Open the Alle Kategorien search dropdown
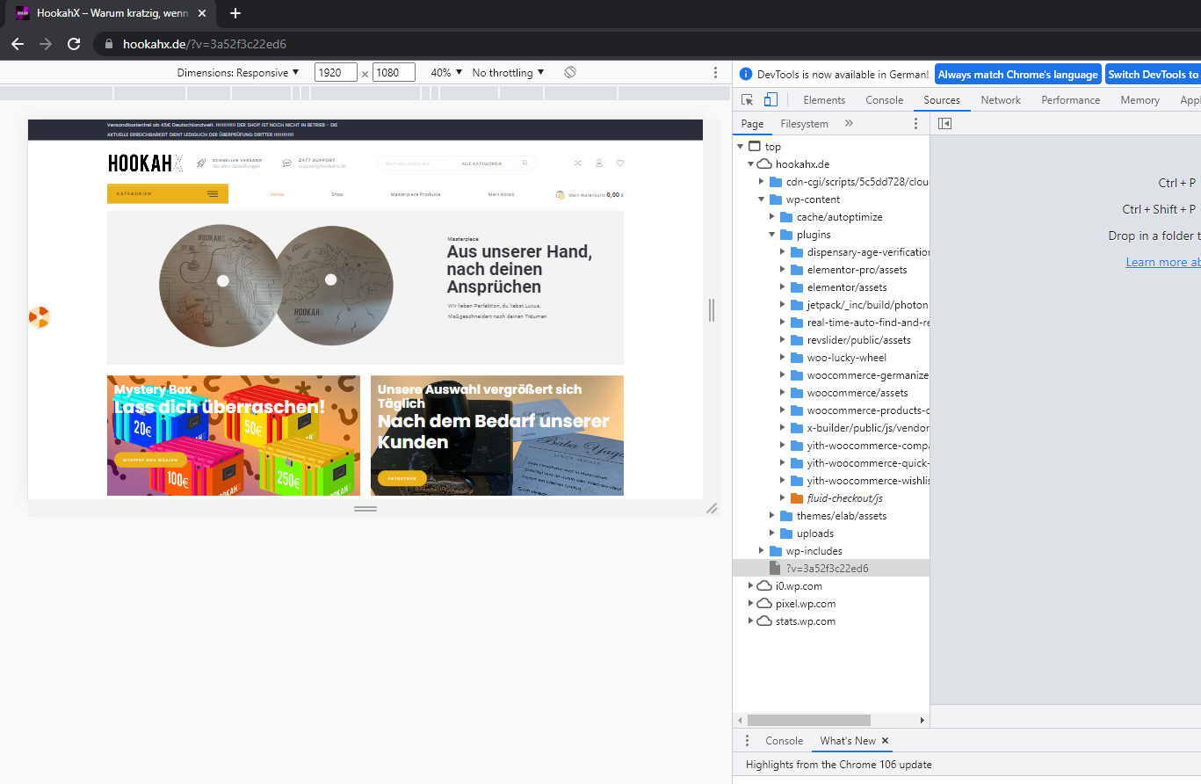 [481, 163]
